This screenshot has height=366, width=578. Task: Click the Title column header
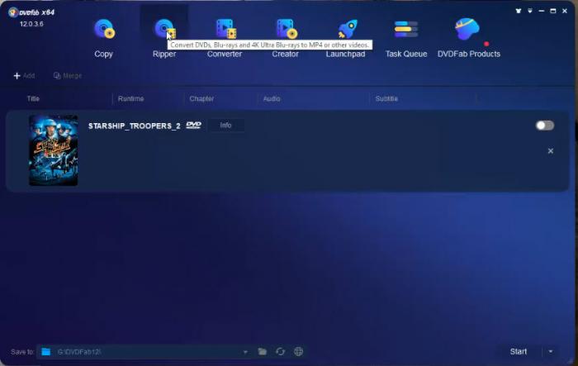[x=33, y=98]
